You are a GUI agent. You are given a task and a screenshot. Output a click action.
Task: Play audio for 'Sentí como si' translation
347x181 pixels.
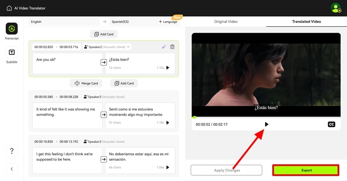tap(168, 123)
